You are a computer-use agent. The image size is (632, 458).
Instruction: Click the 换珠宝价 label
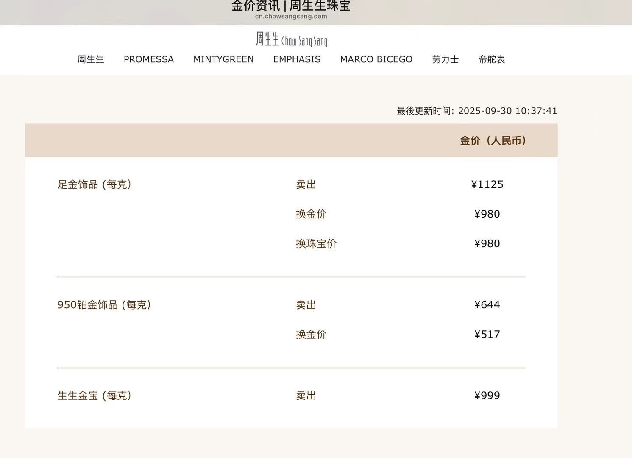(316, 244)
